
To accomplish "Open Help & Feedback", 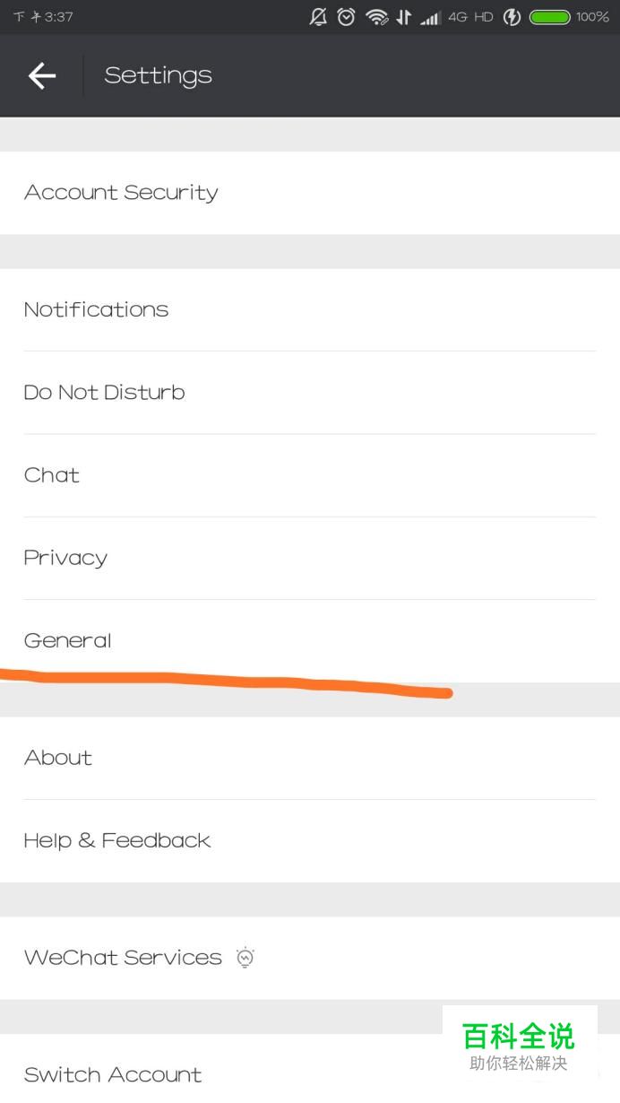I will 117,840.
